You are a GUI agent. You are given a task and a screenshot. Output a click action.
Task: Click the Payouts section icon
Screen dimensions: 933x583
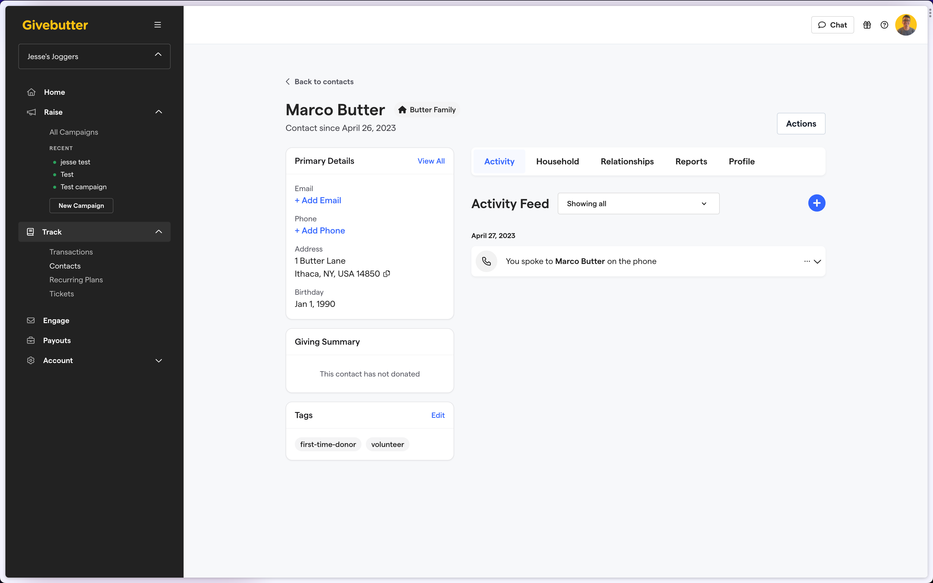pos(31,340)
